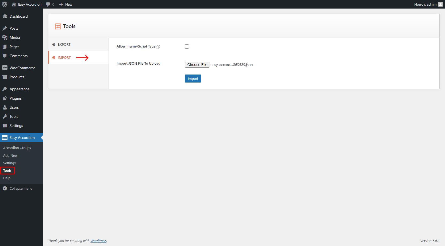Click the WooCommerce sidebar icon
Image resolution: width=445 pixels, height=246 pixels.
(x=5, y=68)
